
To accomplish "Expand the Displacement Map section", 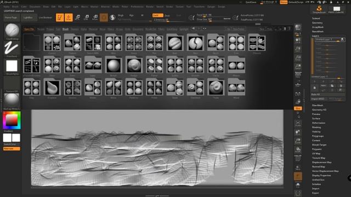I will [x=322, y=163].
